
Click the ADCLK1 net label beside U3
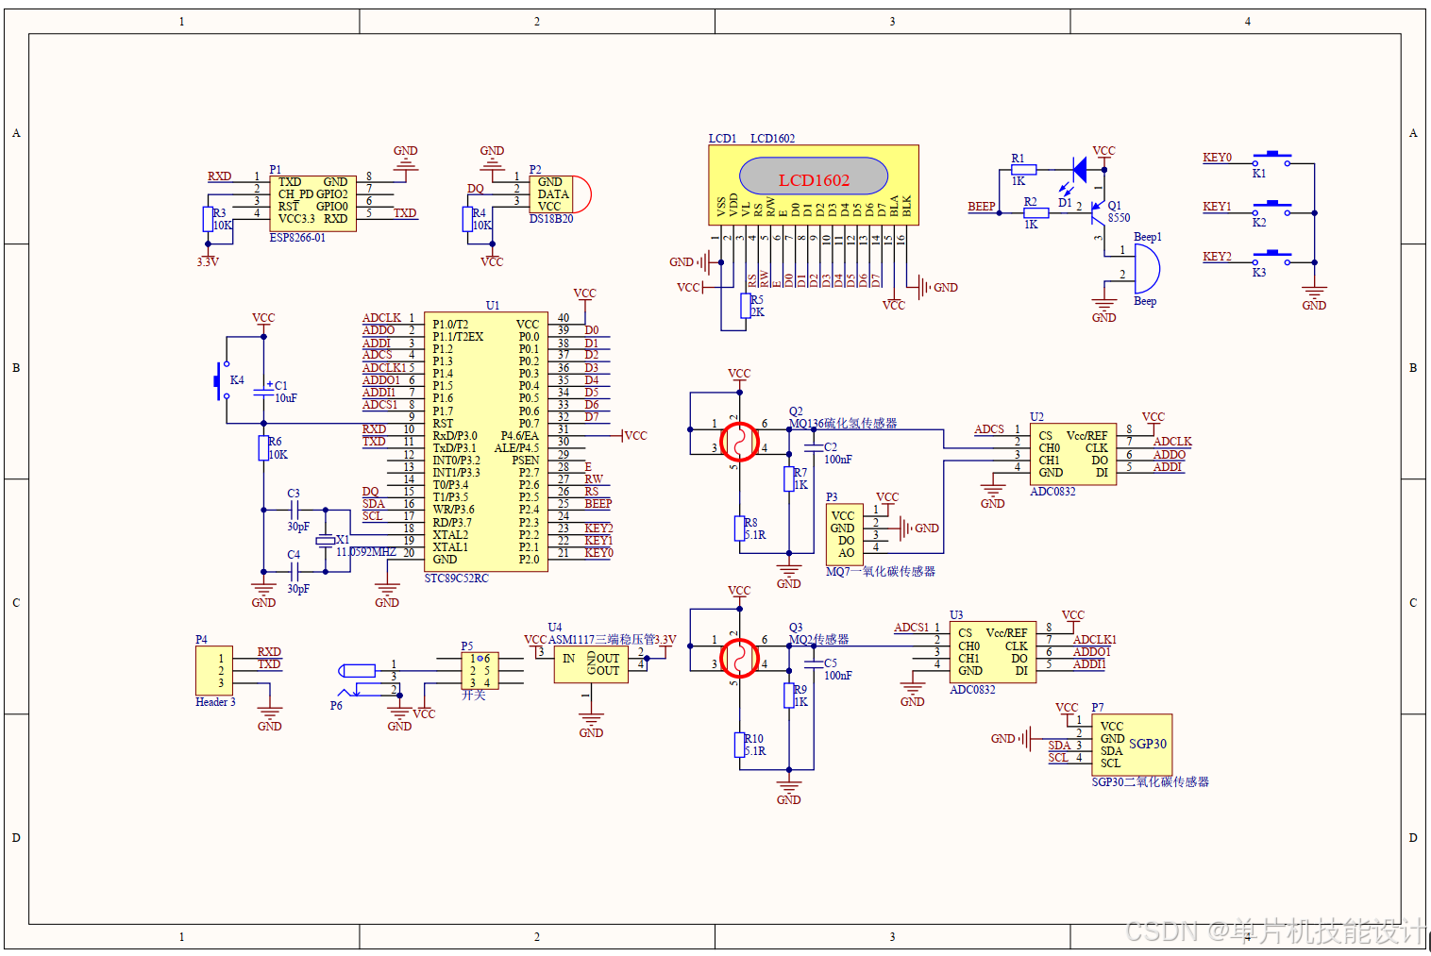pos(1095,640)
